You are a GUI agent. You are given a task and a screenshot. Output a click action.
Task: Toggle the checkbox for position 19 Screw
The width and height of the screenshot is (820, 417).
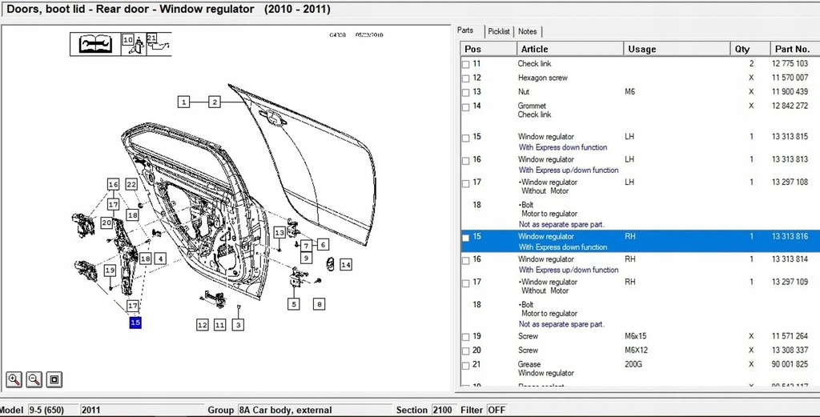(x=466, y=337)
